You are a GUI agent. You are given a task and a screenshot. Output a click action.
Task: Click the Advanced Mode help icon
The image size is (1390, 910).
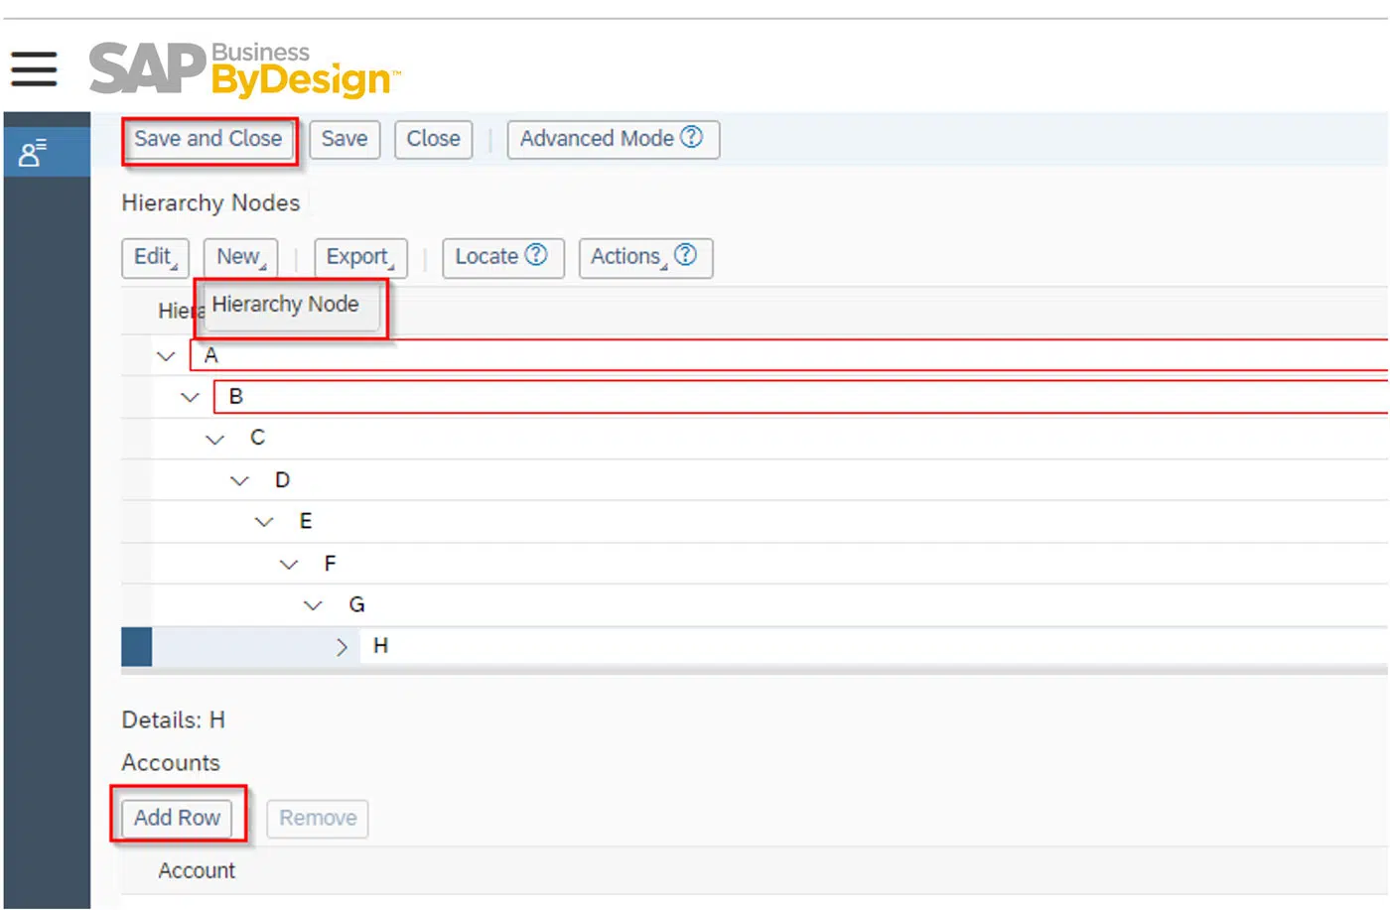[692, 137]
